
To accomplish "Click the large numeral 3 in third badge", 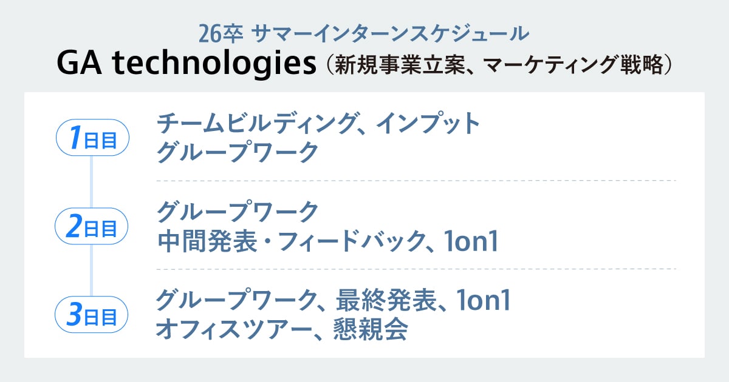I will point(74,315).
